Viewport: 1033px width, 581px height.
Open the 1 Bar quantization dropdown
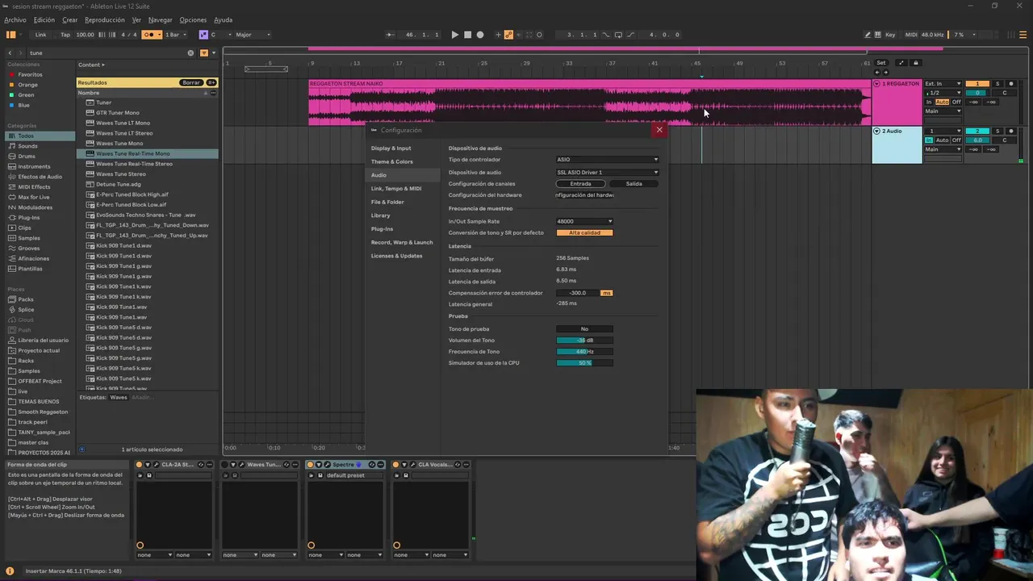click(175, 35)
